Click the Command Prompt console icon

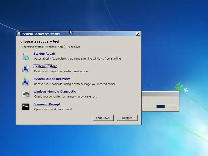pyautogui.click(x=25, y=107)
